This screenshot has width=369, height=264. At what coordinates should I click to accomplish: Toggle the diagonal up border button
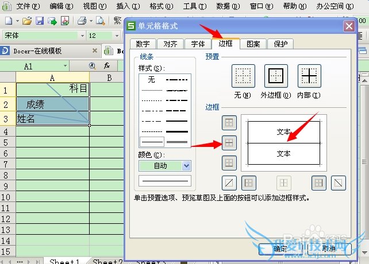click(229, 183)
